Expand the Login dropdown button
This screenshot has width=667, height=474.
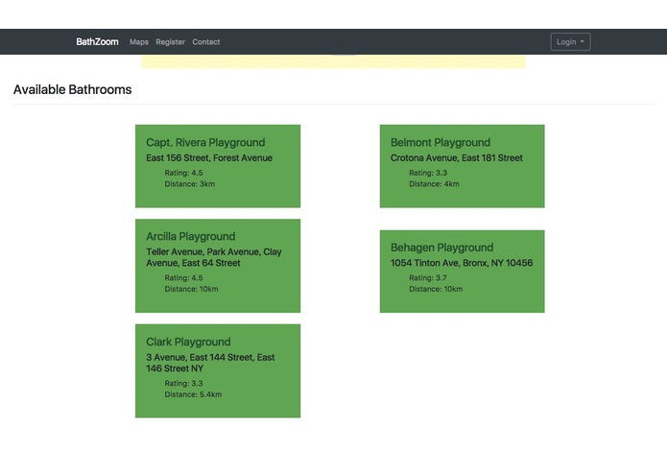pyautogui.click(x=570, y=41)
